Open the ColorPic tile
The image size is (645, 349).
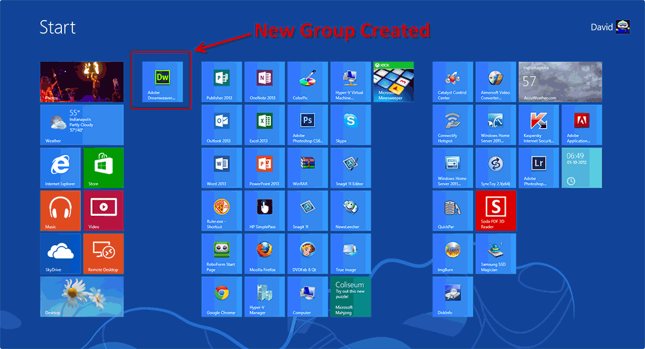(x=308, y=82)
